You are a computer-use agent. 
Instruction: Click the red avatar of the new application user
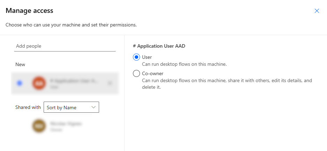(39, 83)
